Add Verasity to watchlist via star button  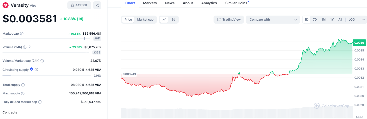tap(79, 5)
